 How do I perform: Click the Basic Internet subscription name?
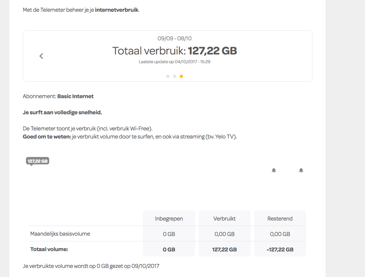pos(75,96)
